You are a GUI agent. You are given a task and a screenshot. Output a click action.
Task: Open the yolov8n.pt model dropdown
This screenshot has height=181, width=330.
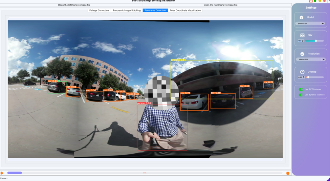tap(310, 24)
